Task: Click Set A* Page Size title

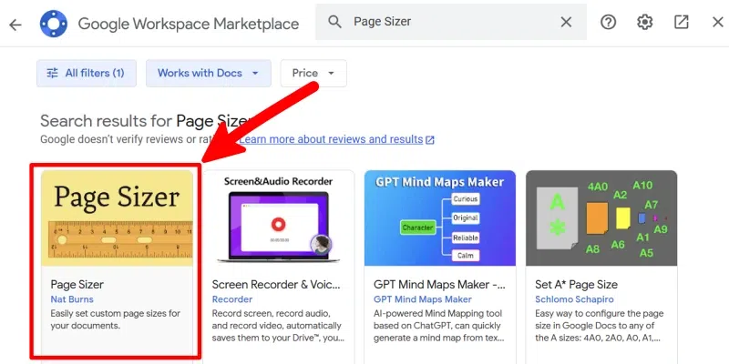Action: 576,284
